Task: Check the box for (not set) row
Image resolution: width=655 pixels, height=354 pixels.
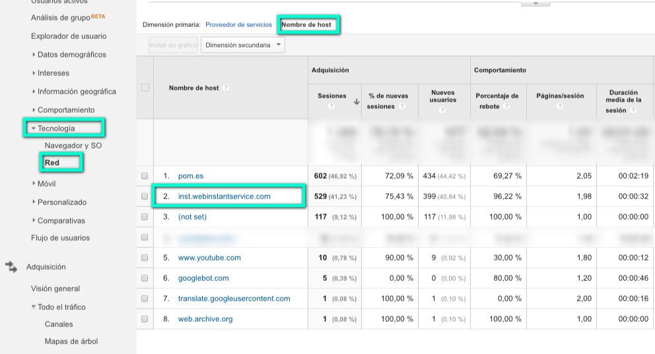Action: click(145, 217)
